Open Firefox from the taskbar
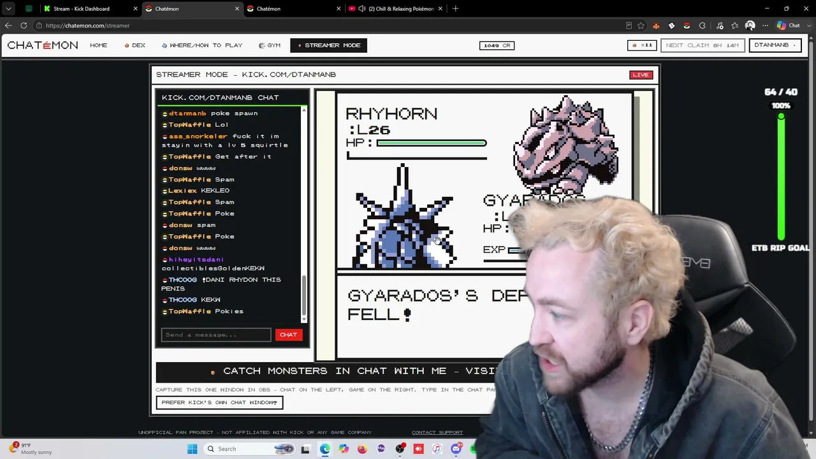The height and width of the screenshot is (459, 816). click(362, 449)
